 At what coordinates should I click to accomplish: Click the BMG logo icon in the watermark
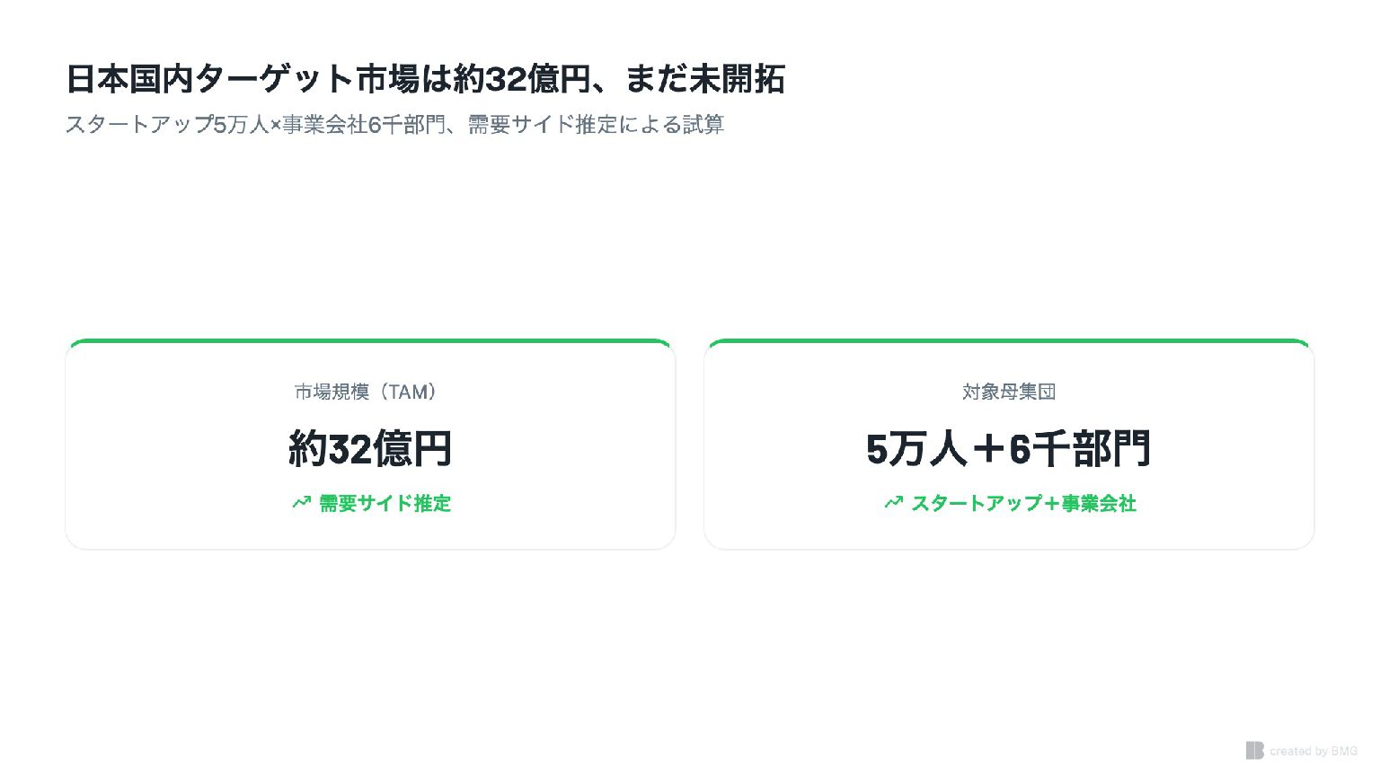[x=1254, y=750]
